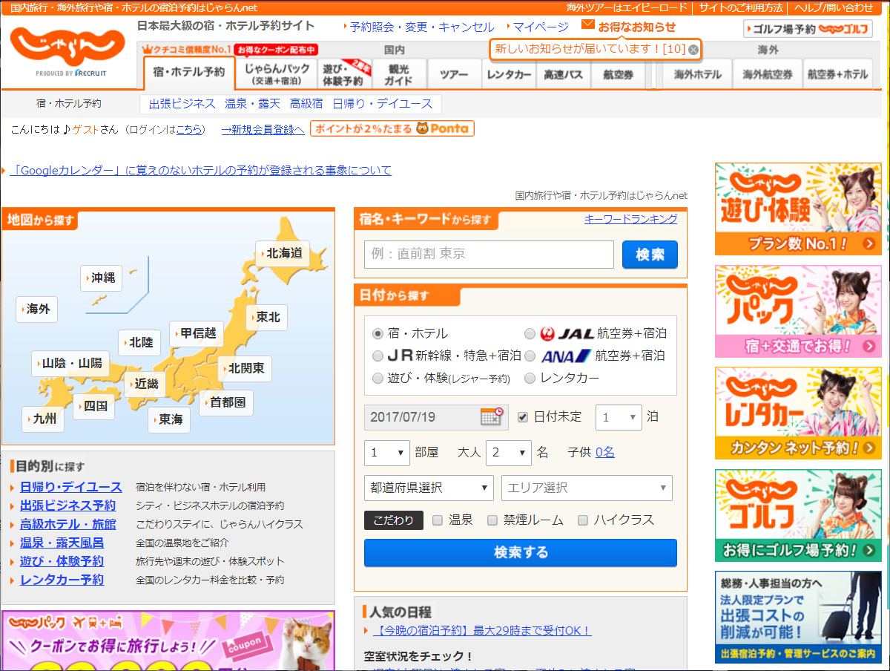890x671 pixels.
Task: Select the 宿・ホテル radio option
Action: (x=378, y=334)
